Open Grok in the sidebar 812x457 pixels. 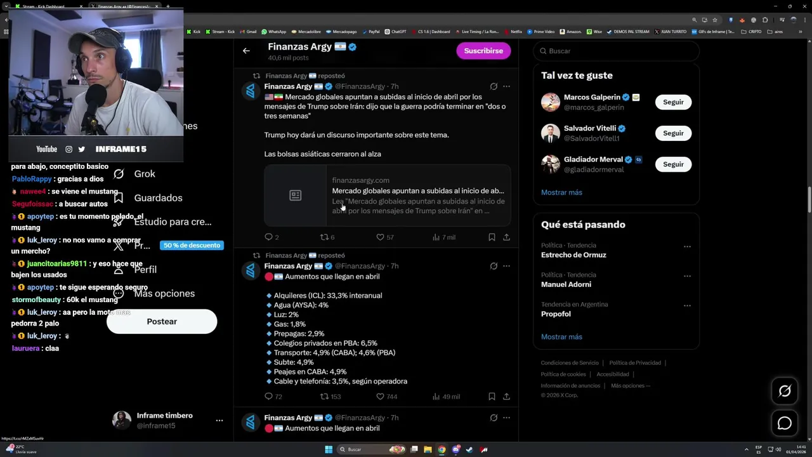[134, 174]
